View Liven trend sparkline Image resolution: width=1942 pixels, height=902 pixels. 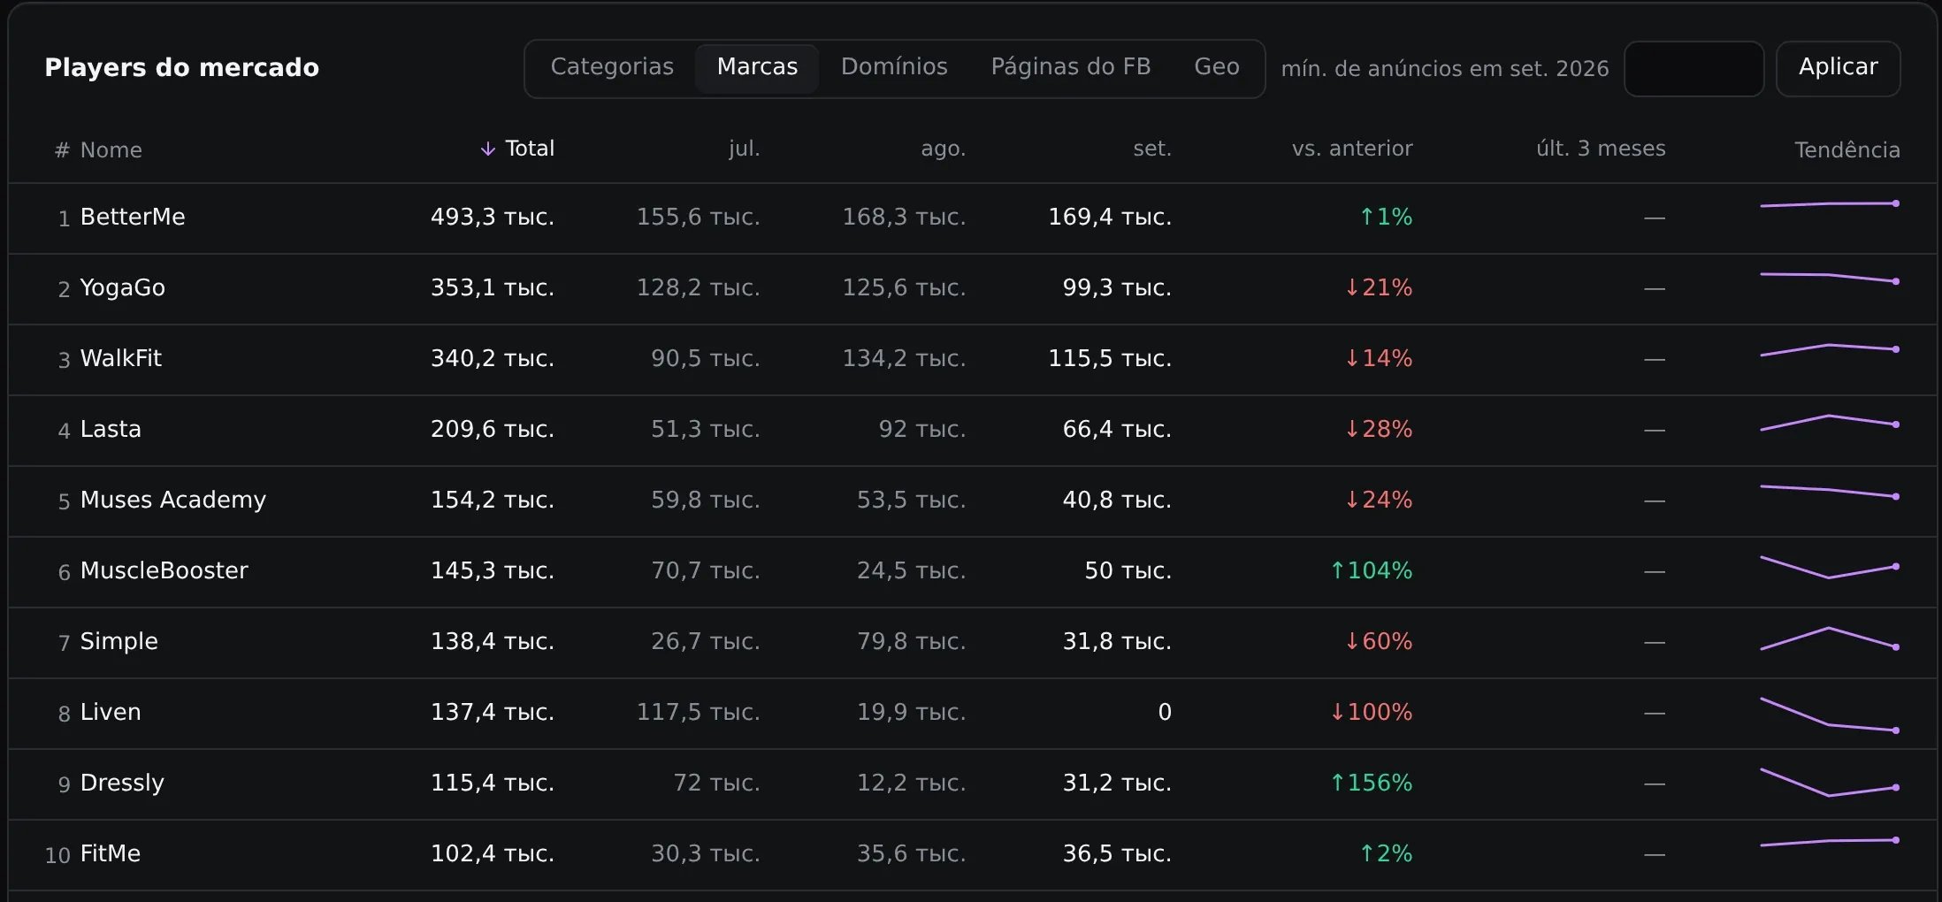pos(1829,715)
